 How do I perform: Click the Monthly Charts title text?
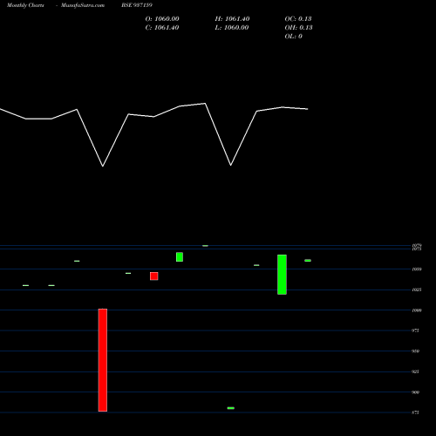(25, 5)
